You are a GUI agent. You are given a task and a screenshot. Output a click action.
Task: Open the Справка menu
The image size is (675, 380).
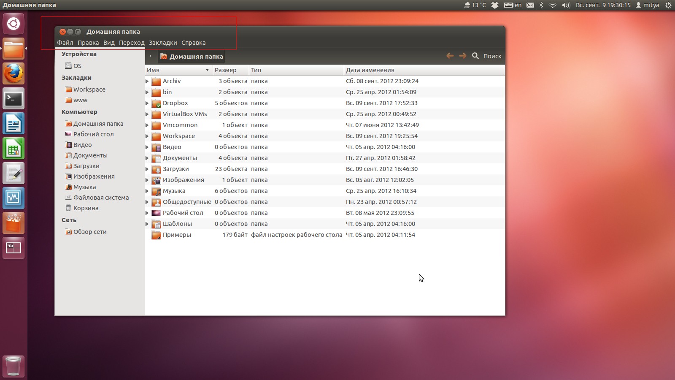point(194,43)
